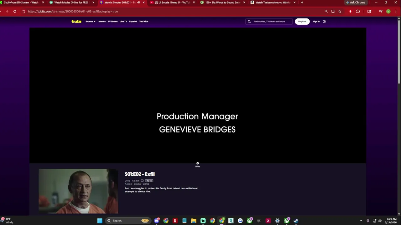
Task: Reload the current page
Action: 15,11
